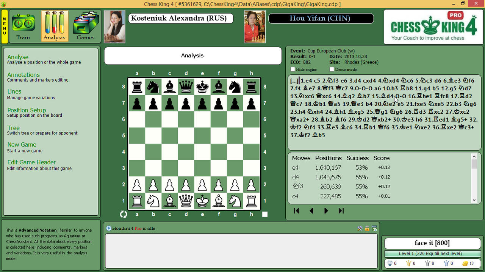Click the white rook on a1
The width and height of the screenshot is (485, 272).
137,201
